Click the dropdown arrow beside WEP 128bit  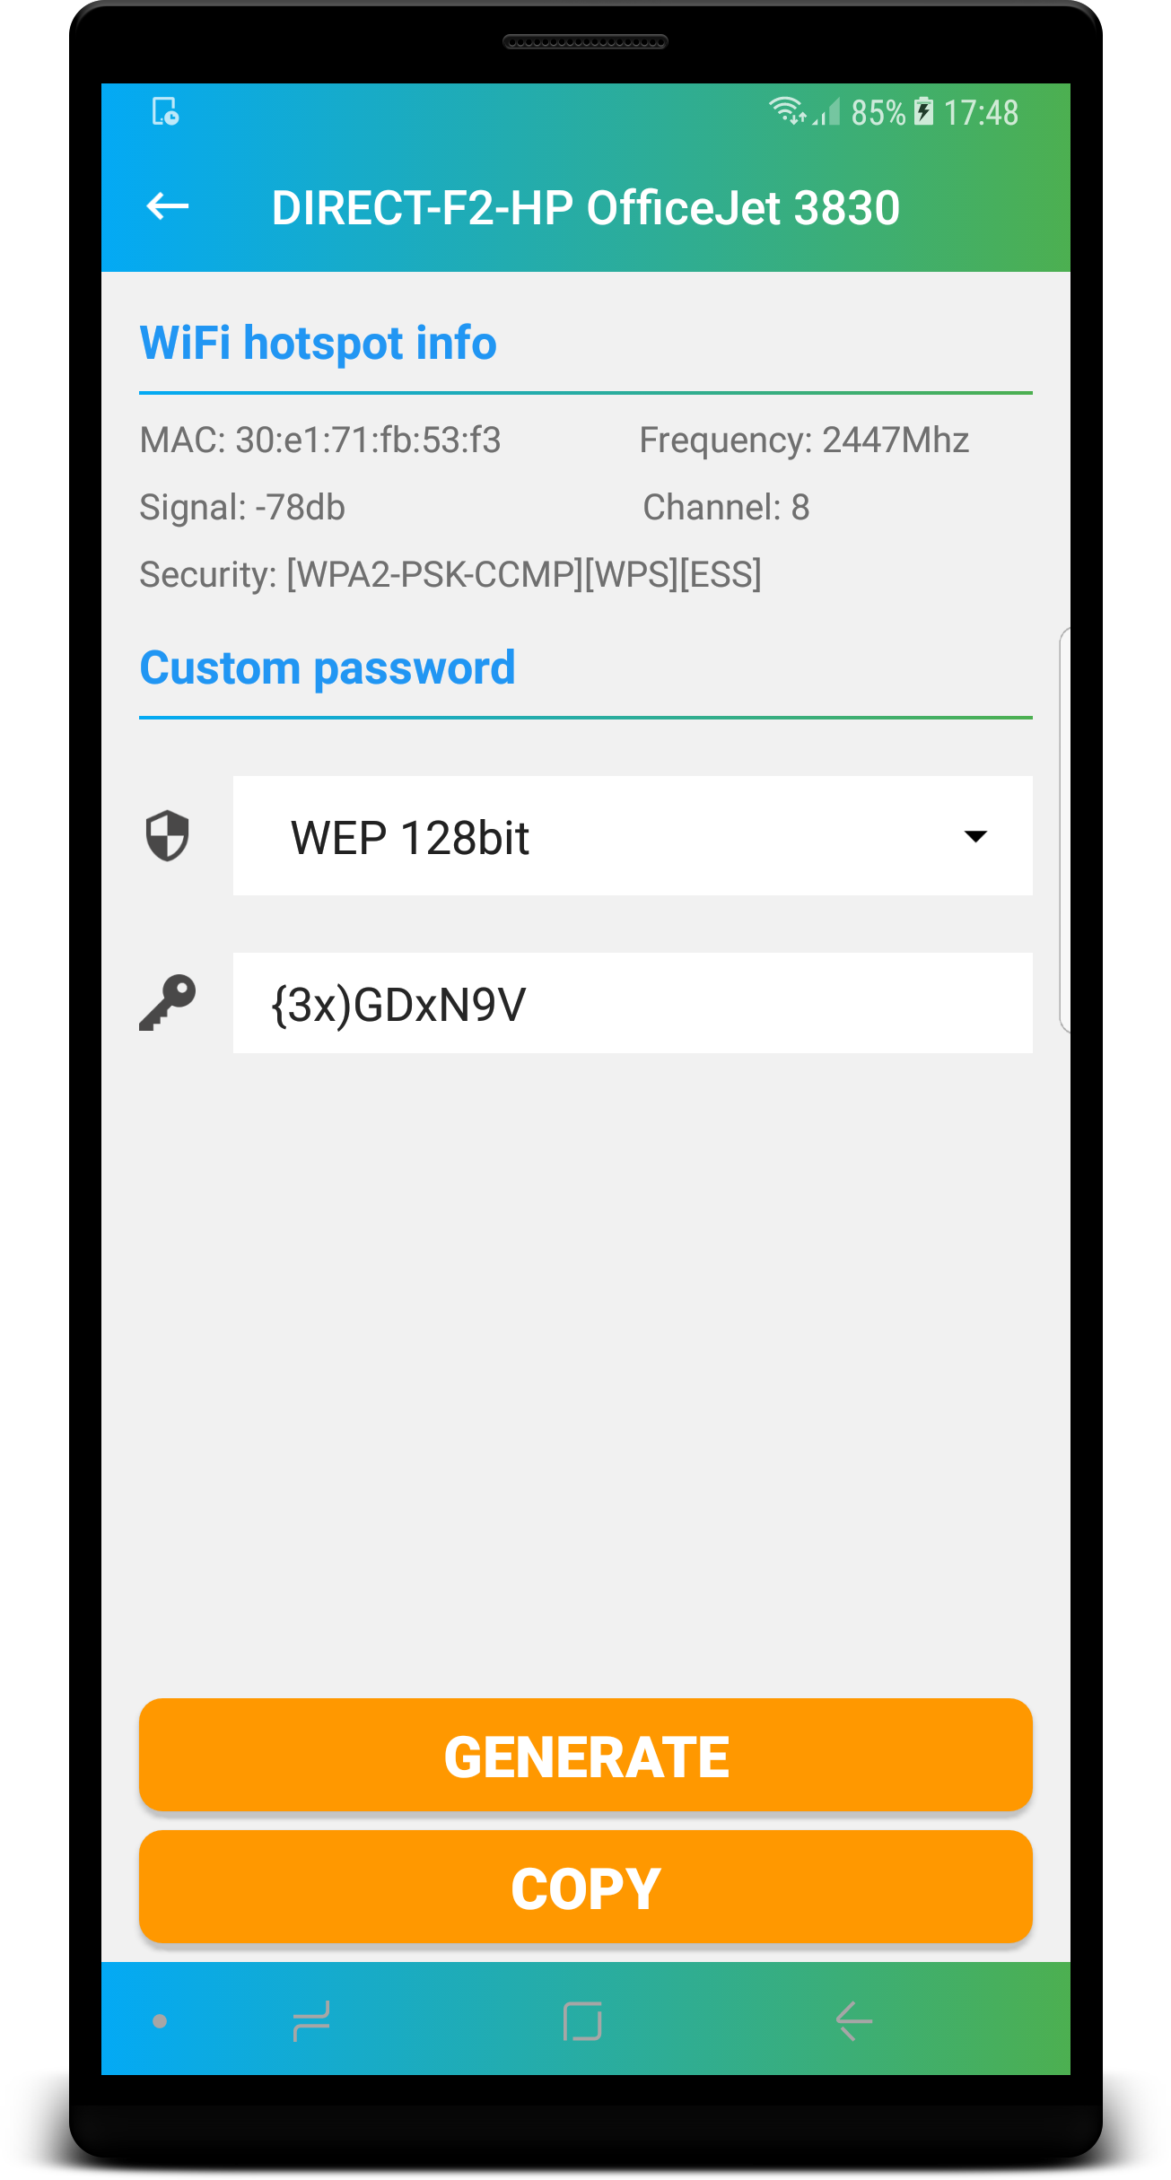(x=975, y=836)
